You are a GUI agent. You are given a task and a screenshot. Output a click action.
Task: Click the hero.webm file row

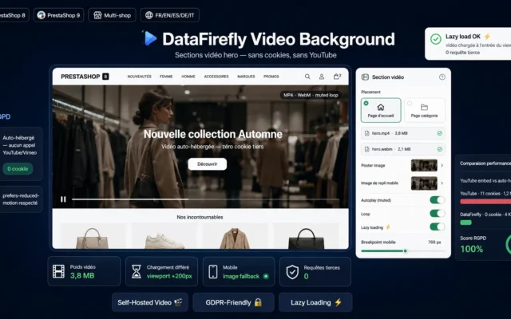click(402, 149)
